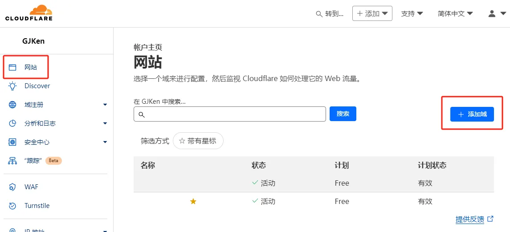Screen dimensions: 510x232
Task: Click the blue 搜索 button
Action: pyautogui.click(x=343, y=114)
